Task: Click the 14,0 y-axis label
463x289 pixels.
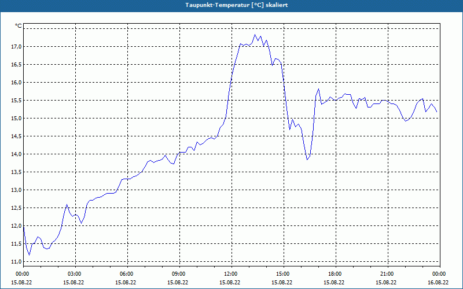Action: click(x=17, y=154)
